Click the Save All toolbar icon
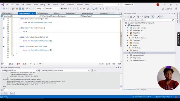Viewport: 180px width, 101px height. pyautogui.click(x=23, y=9)
